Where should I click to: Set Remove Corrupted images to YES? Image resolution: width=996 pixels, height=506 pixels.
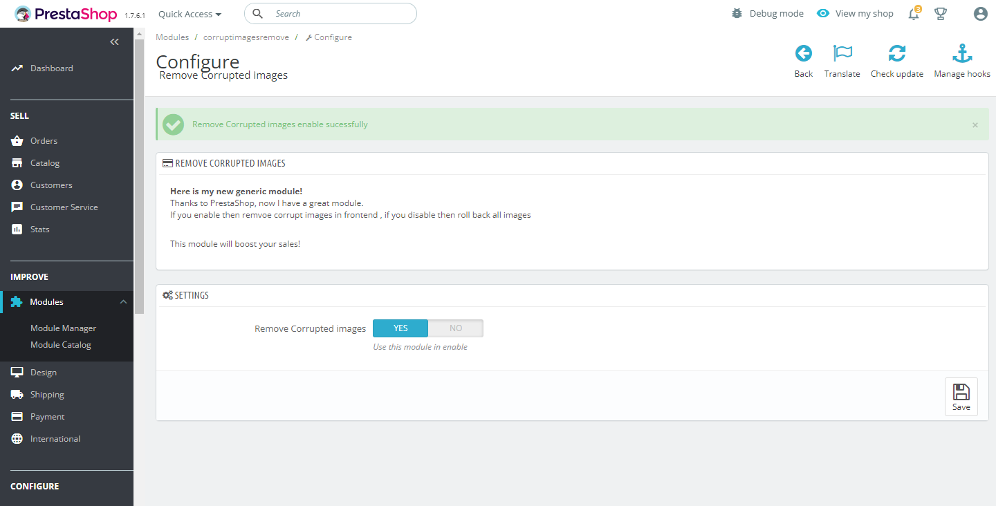click(x=400, y=328)
